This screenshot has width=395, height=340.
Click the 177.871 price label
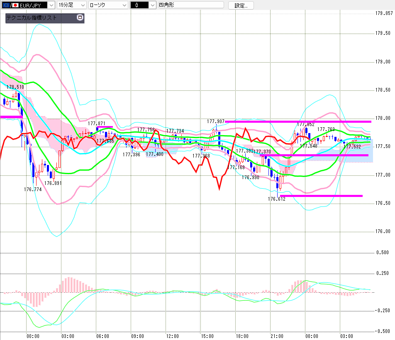coord(97,124)
